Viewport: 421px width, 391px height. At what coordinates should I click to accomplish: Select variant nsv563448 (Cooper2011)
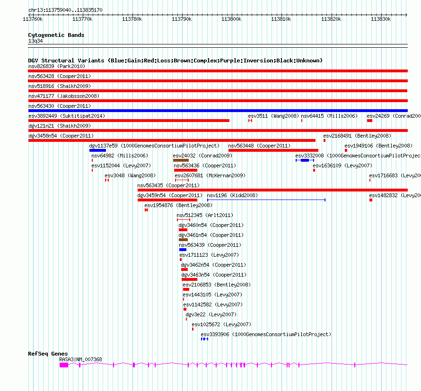click(259, 146)
